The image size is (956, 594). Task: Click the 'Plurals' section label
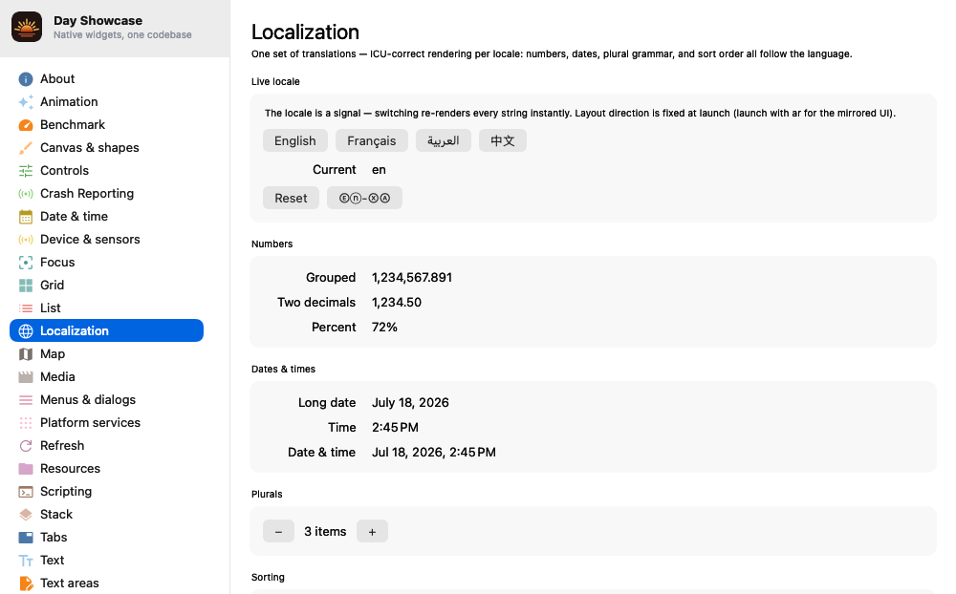click(267, 494)
